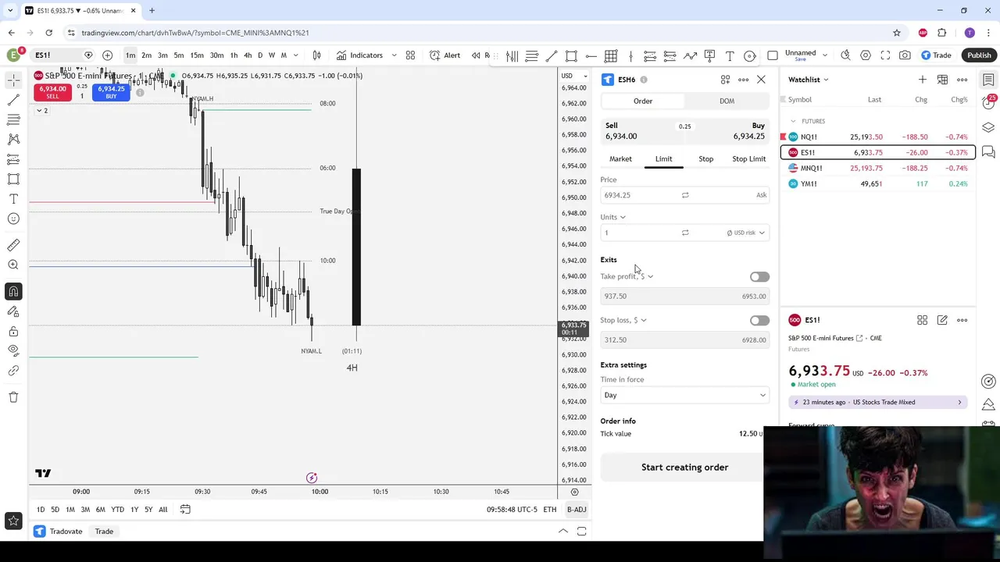Click the blue BUY 6,934.25 button on the chart
1000x562 pixels.
tap(111, 92)
